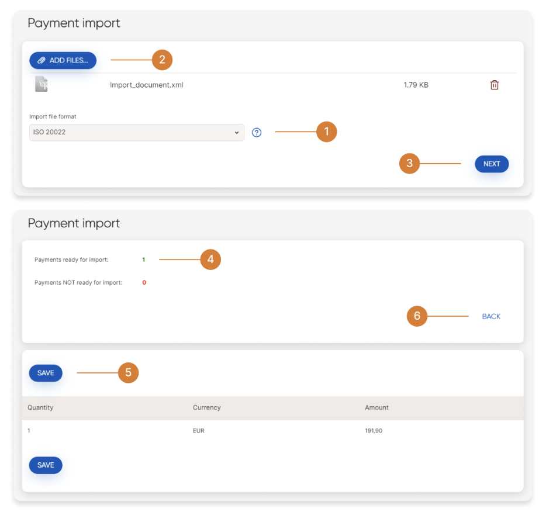Click orange callout marker number 6
The image size is (539, 512).
(417, 316)
